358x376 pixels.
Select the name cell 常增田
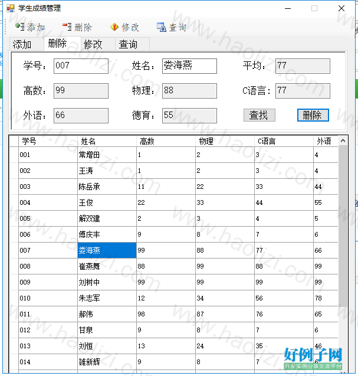pos(107,155)
